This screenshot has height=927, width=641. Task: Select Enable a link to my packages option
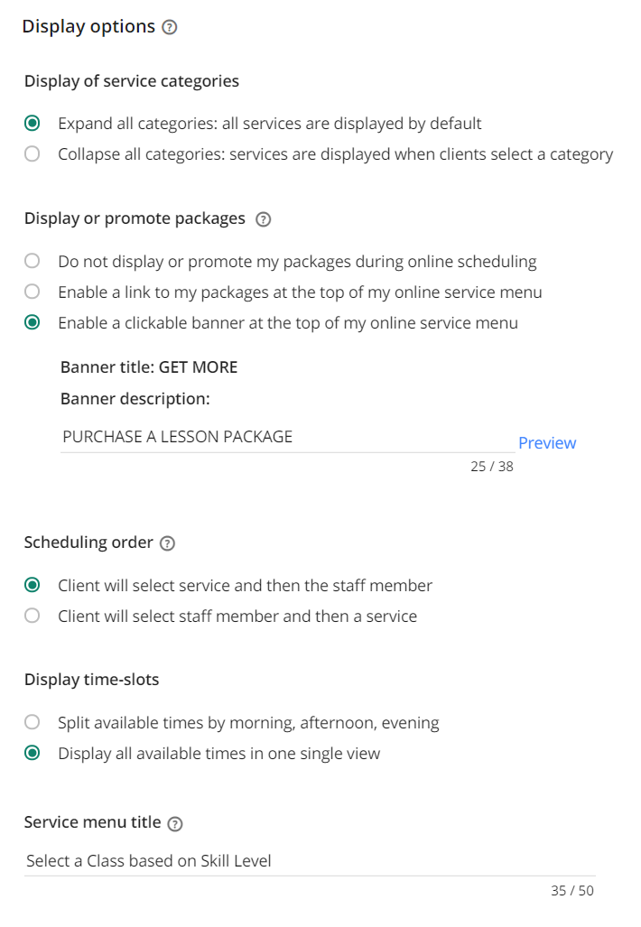(33, 292)
